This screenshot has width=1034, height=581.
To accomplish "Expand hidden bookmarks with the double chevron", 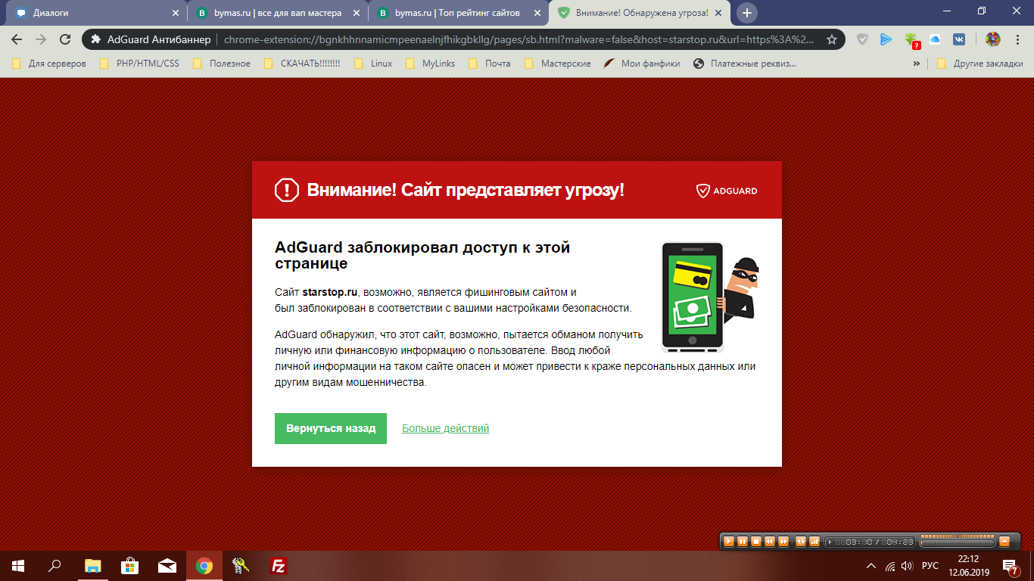I will point(917,64).
